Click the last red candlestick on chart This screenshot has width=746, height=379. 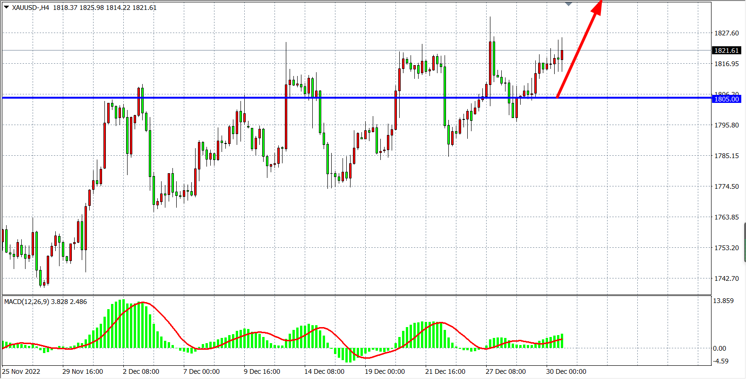pos(562,55)
